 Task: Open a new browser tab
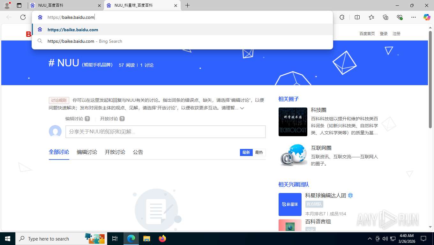point(187,5)
